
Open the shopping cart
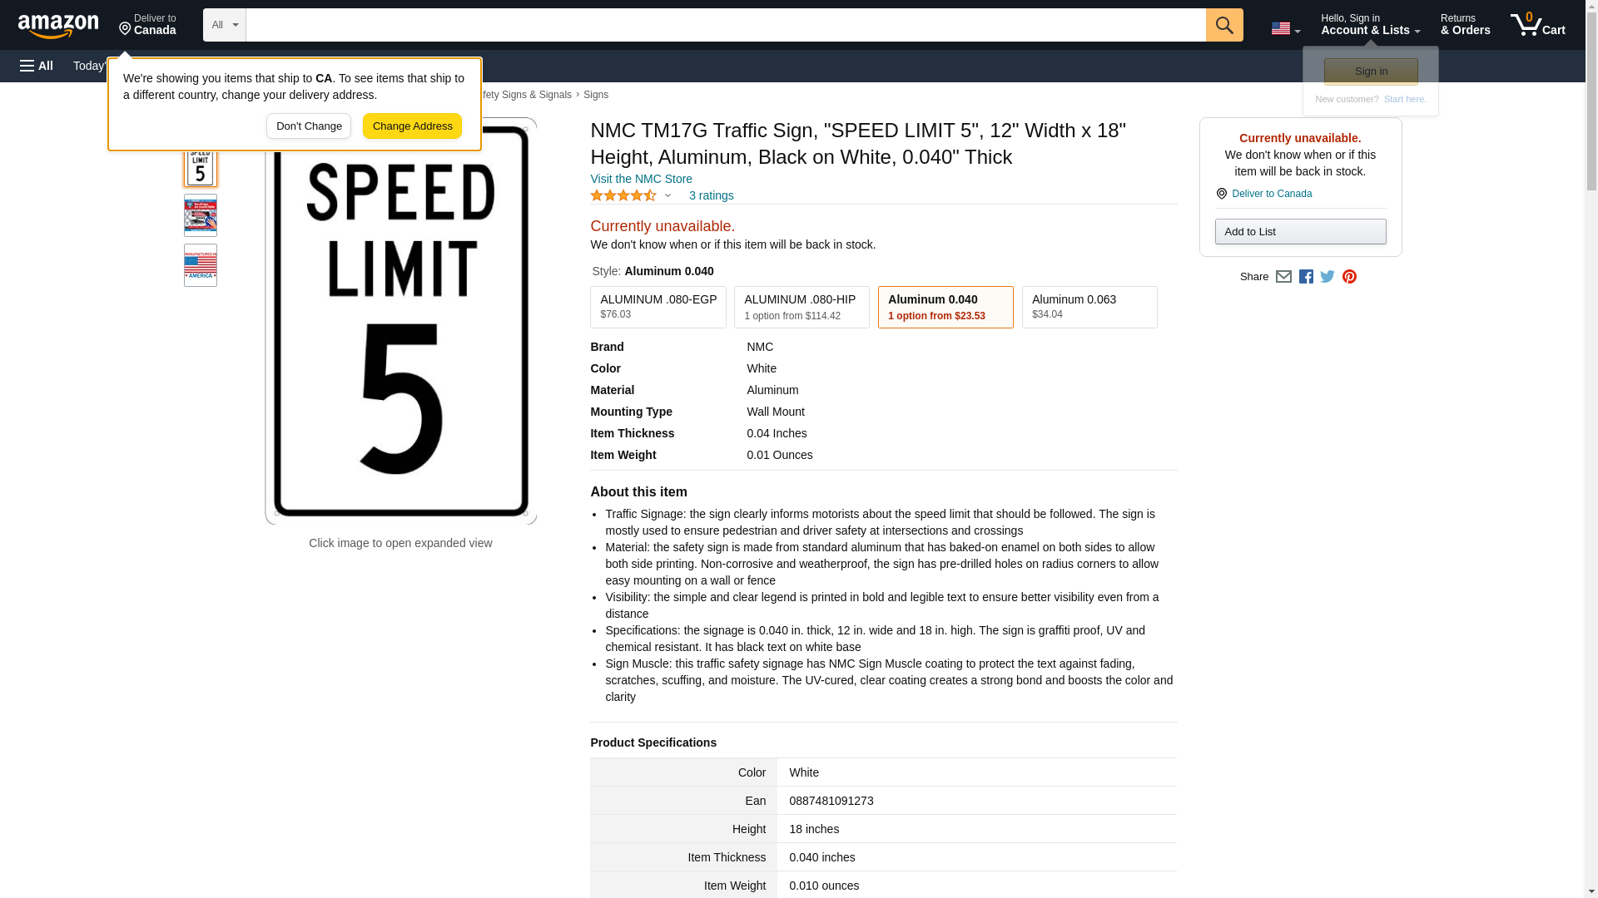pos(1537,25)
